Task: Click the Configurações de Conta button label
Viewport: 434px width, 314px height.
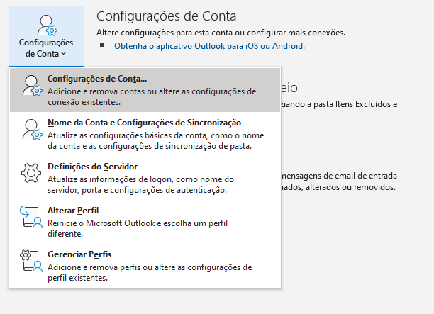Action: click(46, 48)
